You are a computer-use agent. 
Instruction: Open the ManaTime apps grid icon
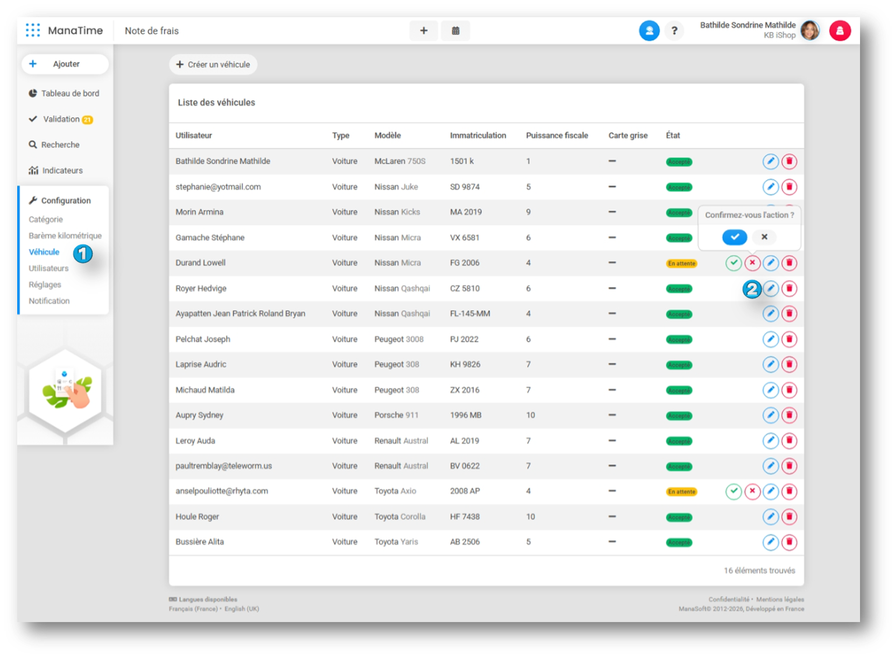[33, 31]
